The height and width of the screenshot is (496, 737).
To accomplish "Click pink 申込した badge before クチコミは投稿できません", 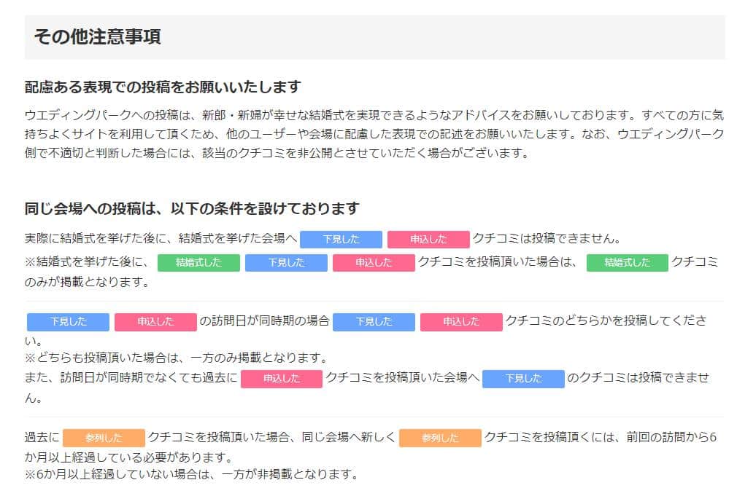I will click(x=428, y=240).
